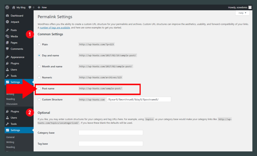This screenshot has height=156, width=257.
Task: Click the Dashboard gauge icon
Action: click(7, 16)
